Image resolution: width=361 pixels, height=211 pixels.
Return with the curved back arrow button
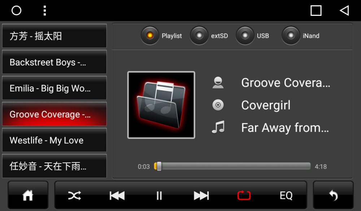(x=333, y=196)
